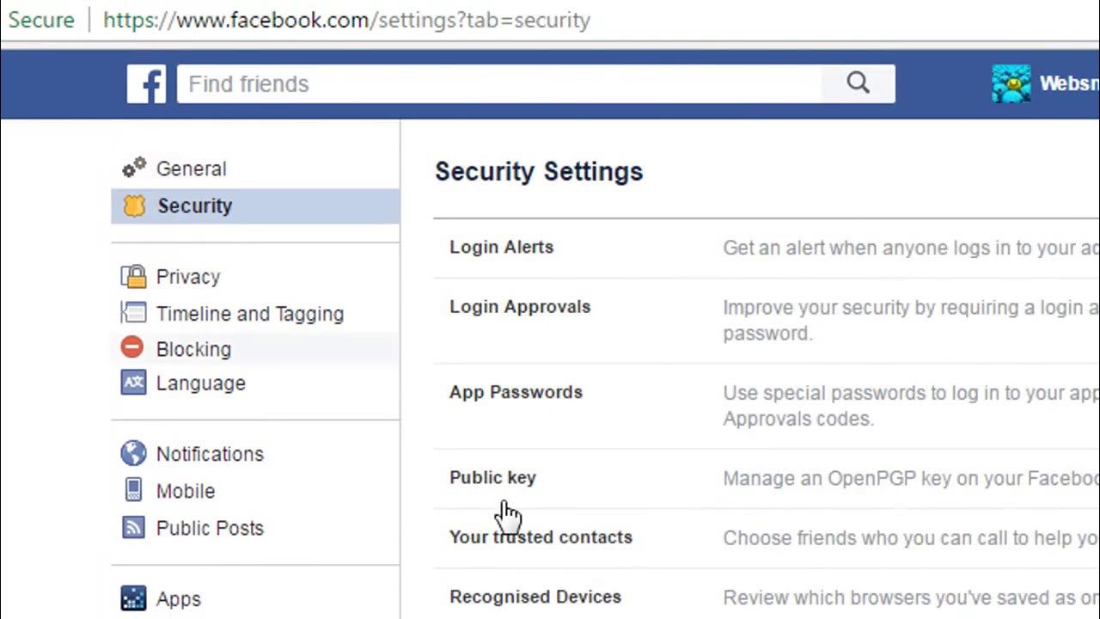Click the Privacy padlock icon
The image size is (1100, 619).
133,277
